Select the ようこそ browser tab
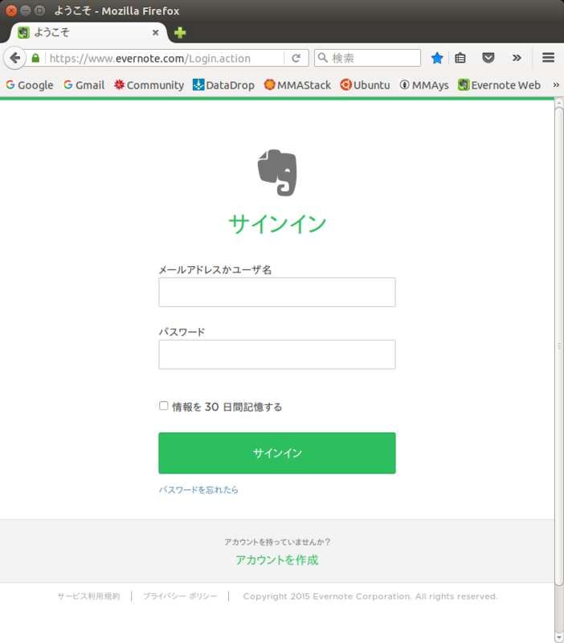The width and height of the screenshot is (564, 643). click(88, 32)
